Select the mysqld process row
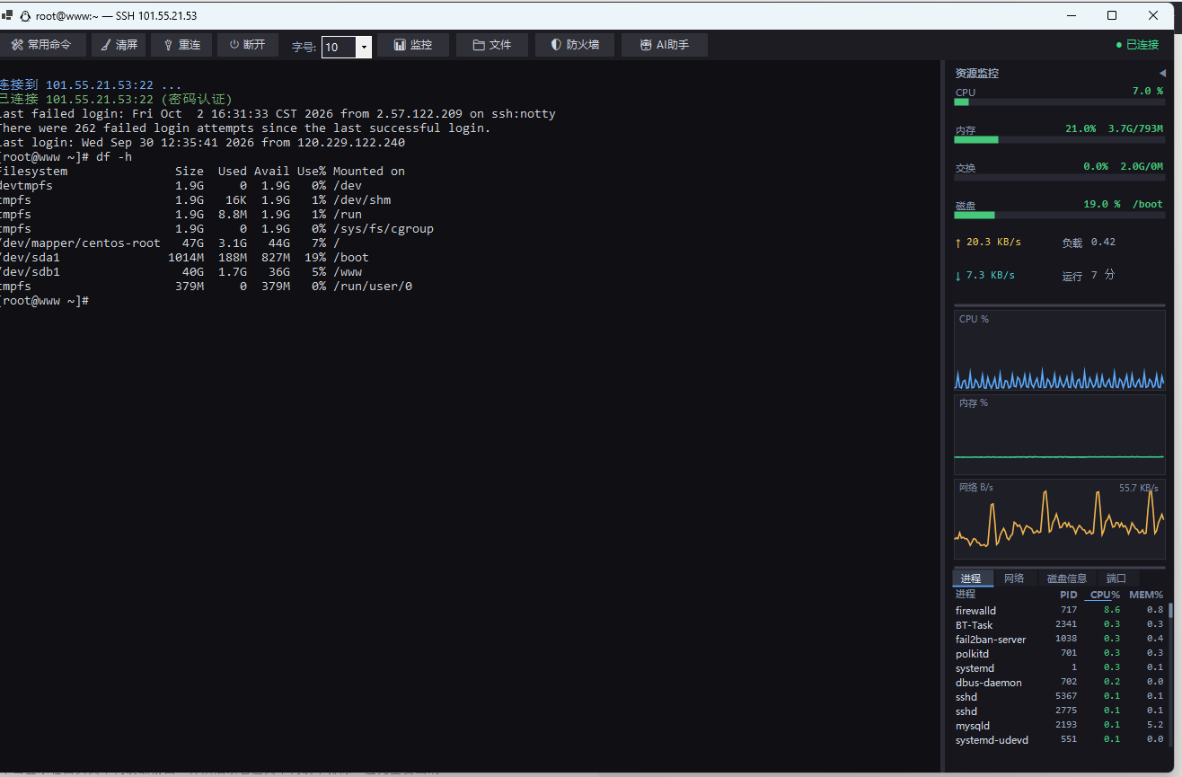 point(1060,726)
